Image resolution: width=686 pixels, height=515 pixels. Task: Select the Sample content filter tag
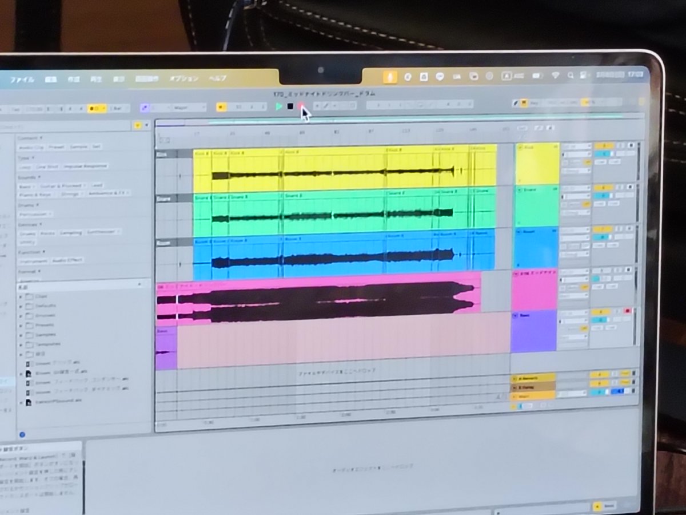pyautogui.click(x=79, y=146)
